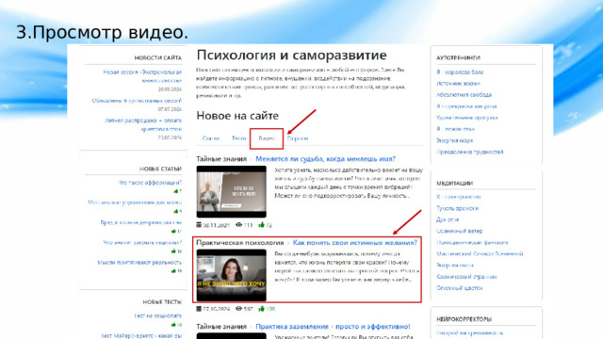603x339 pixels.
Task: Click 'Я не знаю чего хочу' video thumbnail
Action: tap(231, 275)
